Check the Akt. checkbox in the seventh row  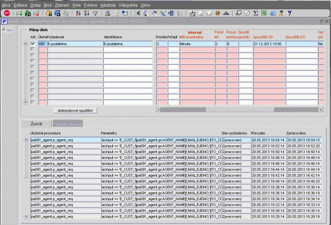tap(33, 79)
